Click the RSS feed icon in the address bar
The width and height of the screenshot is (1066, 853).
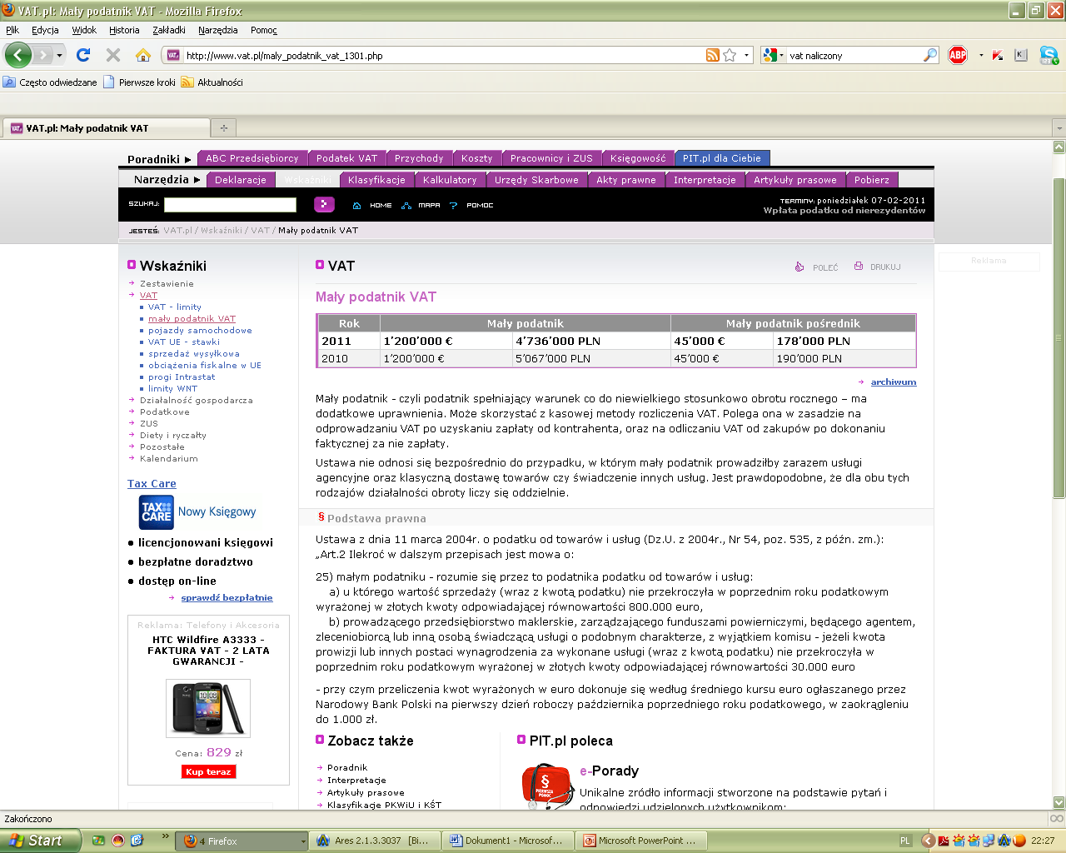(712, 55)
